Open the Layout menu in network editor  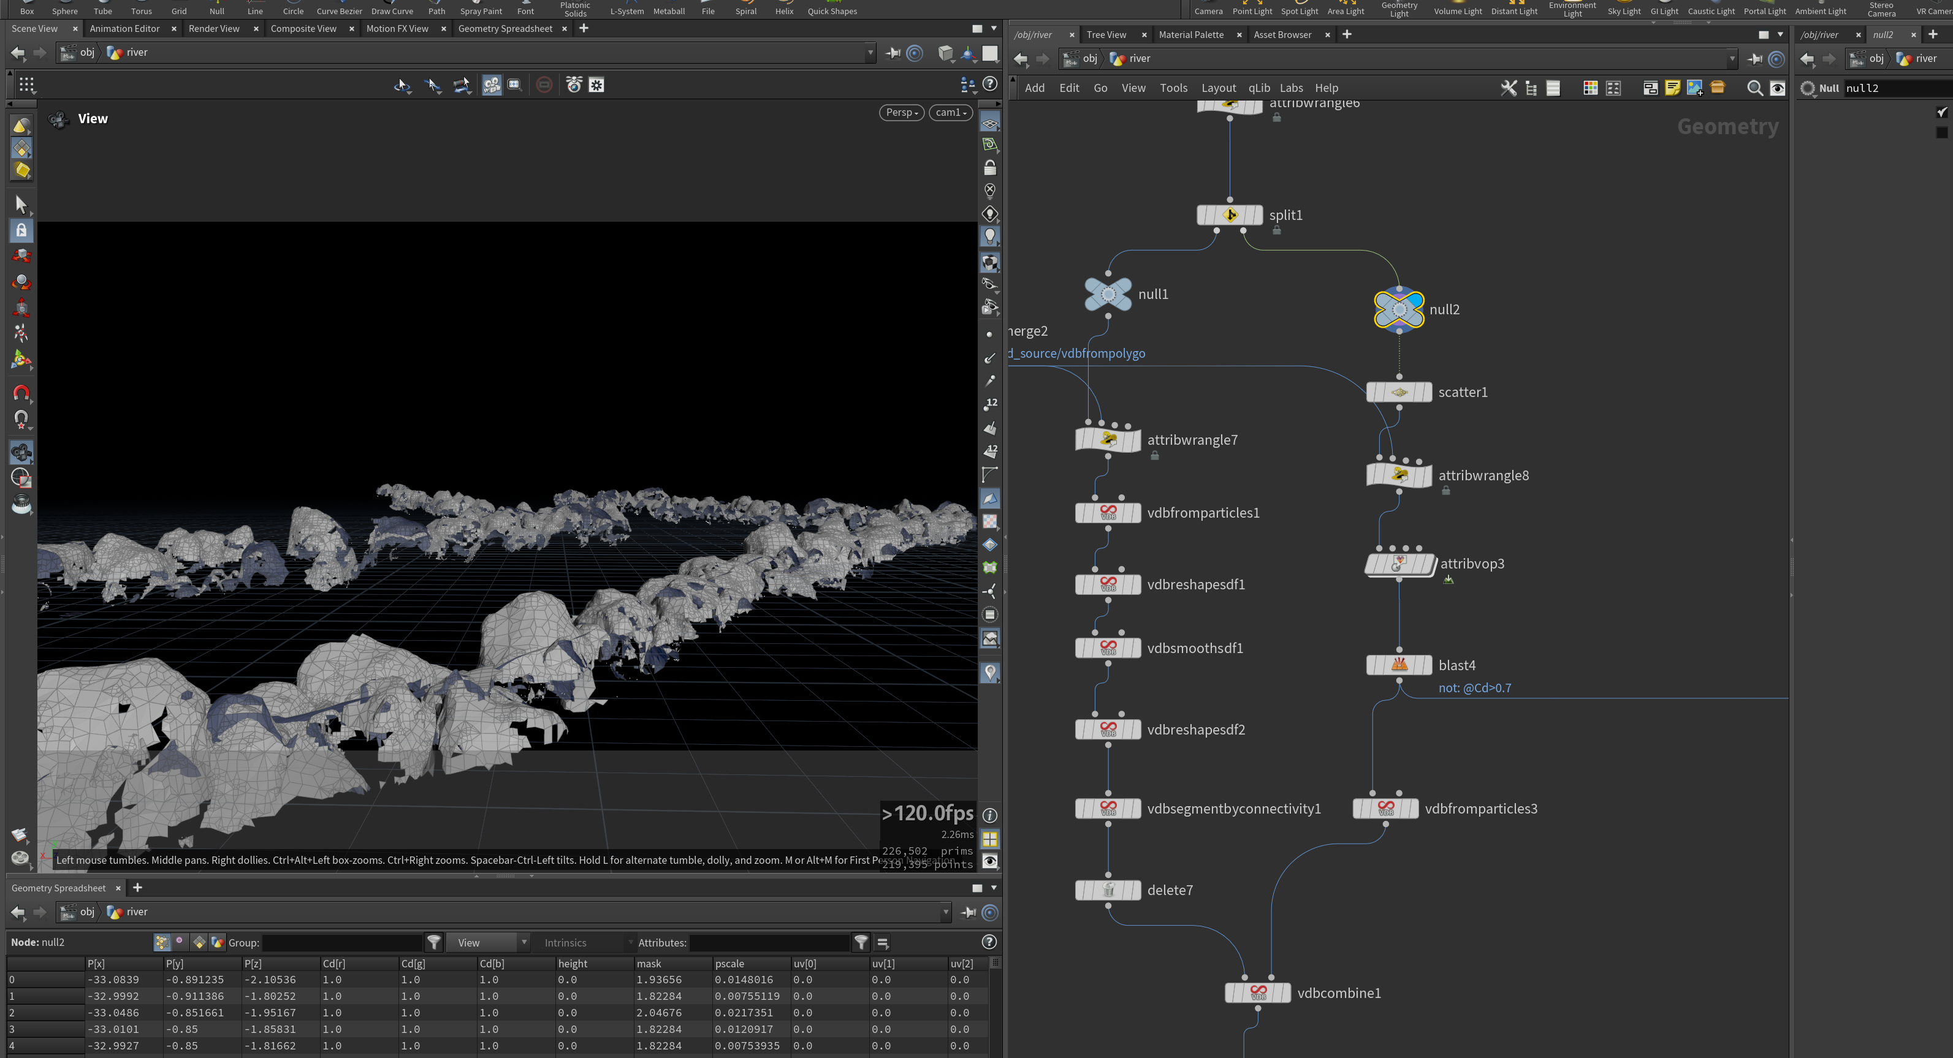(1219, 89)
